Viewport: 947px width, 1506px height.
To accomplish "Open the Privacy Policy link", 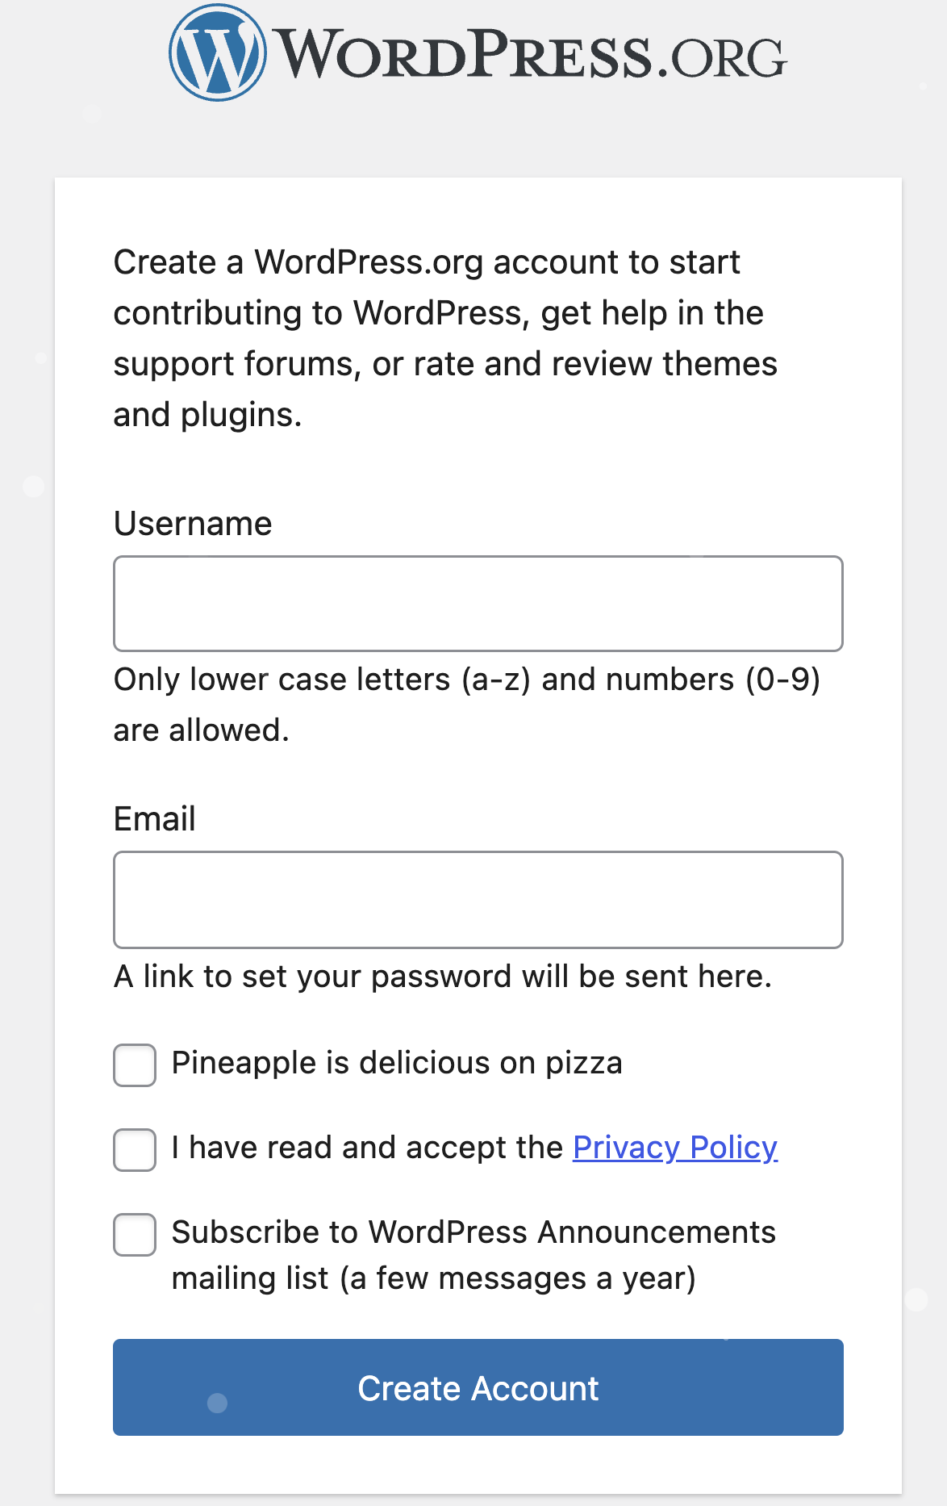I will tap(674, 1147).
